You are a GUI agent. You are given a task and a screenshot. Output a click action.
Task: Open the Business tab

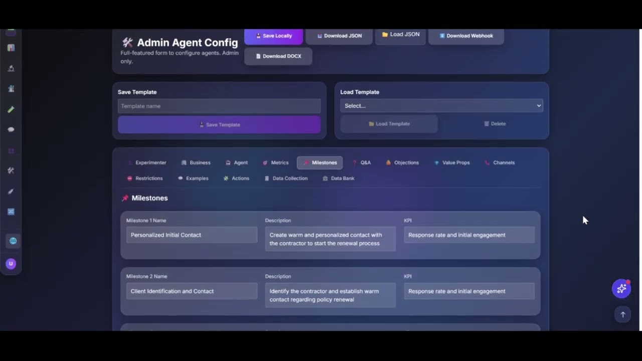pos(196,162)
